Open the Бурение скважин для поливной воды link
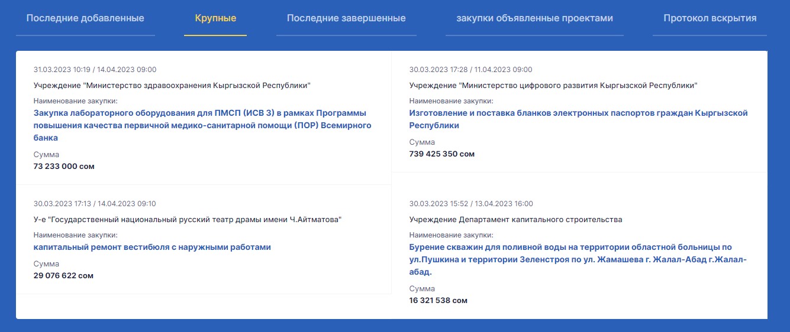This screenshot has height=332, width=790. (578, 259)
